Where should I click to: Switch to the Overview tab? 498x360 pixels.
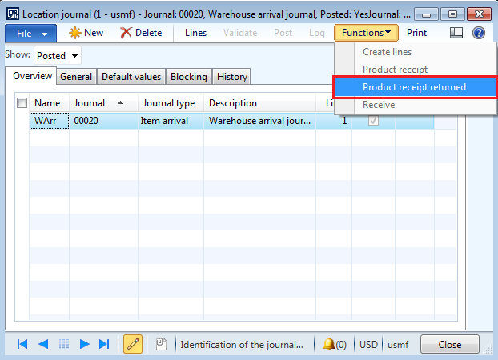click(x=32, y=76)
